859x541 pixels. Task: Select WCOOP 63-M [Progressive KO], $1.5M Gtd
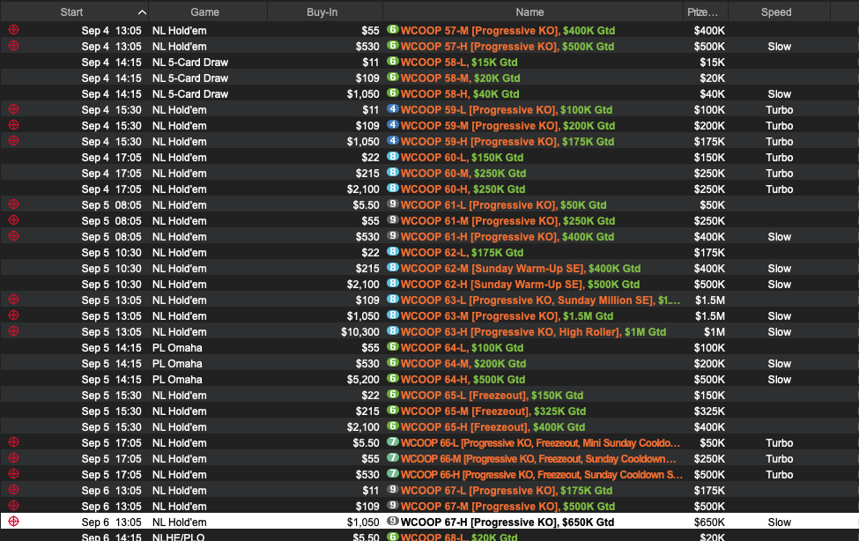pyautogui.click(x=507, y=317)
